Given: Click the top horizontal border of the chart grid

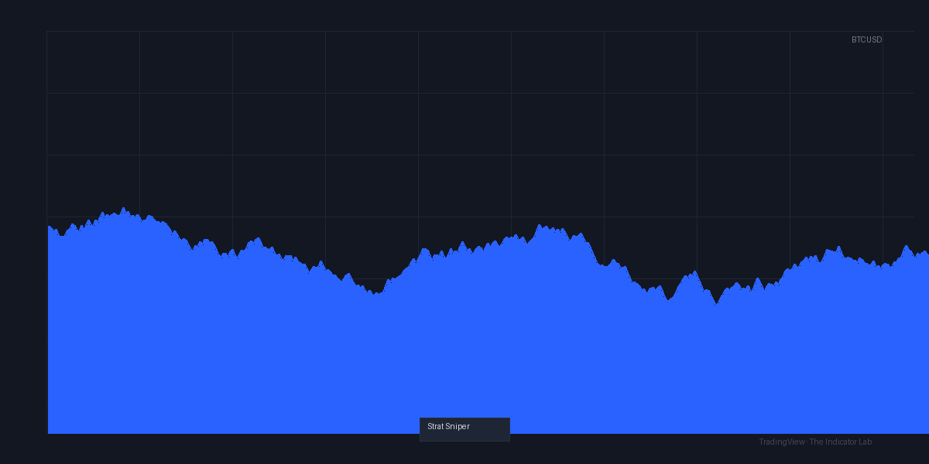Looking at the screenshot, I should click(x=480, y=31).
